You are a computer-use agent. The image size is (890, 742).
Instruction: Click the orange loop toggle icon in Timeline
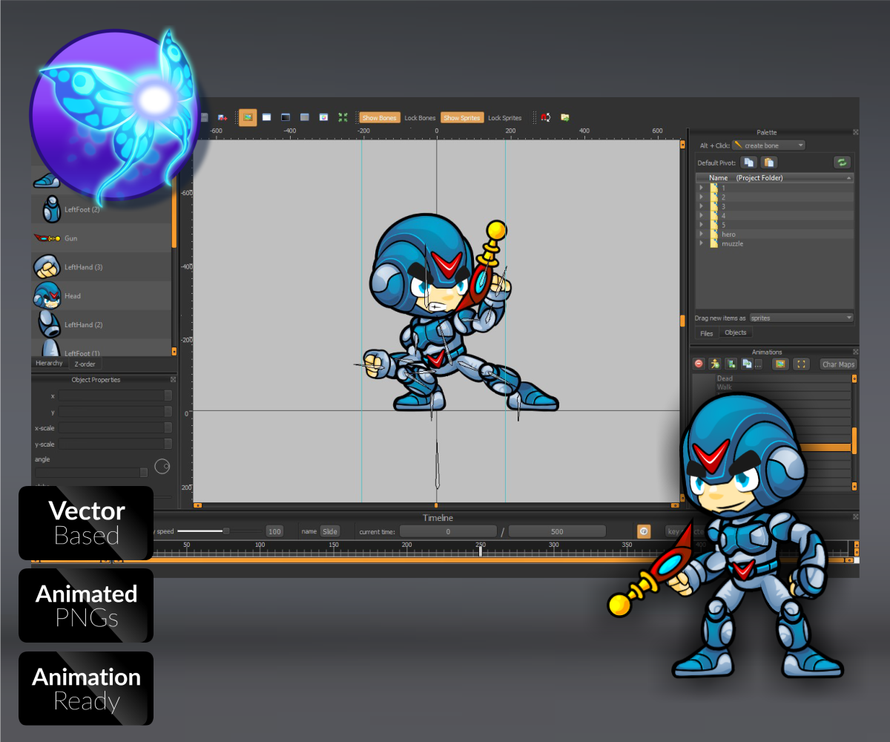tap(644, 531)
